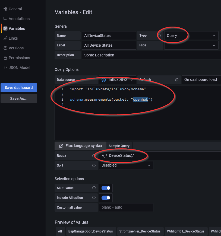
Task: Click the Links chain icon
Action: (5, 38)
